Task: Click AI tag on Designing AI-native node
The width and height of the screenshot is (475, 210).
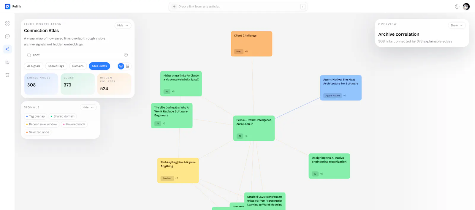Action: point(315,174)
